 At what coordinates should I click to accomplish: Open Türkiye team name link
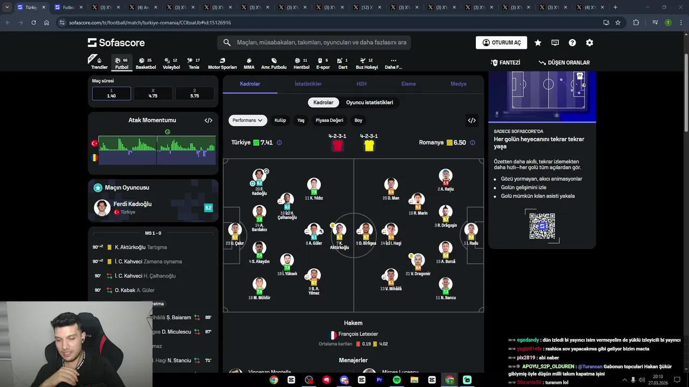(241, 142)
